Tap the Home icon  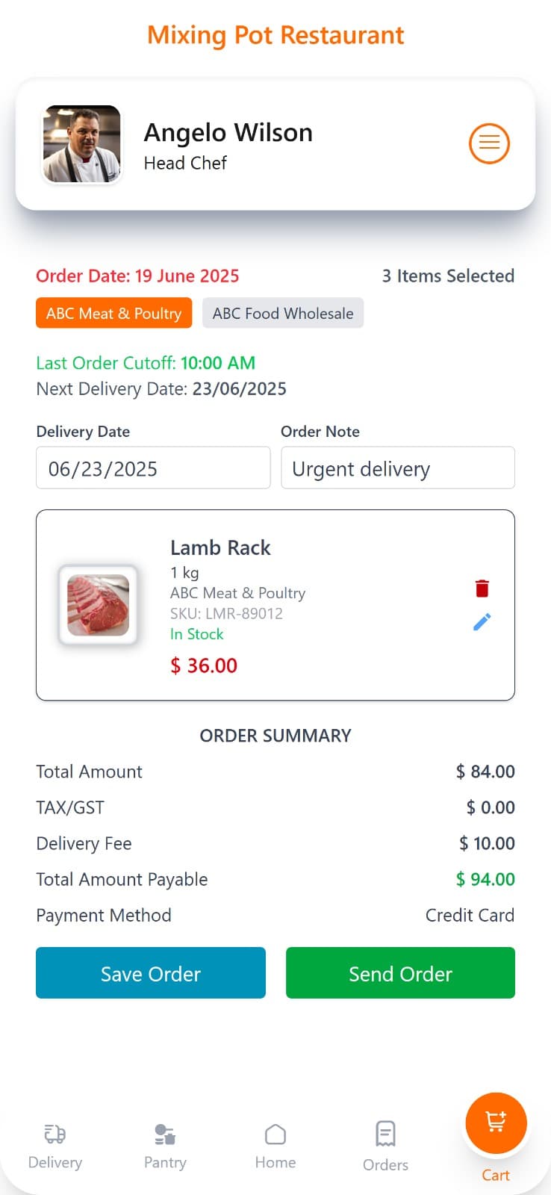[x=275, y=1135]
